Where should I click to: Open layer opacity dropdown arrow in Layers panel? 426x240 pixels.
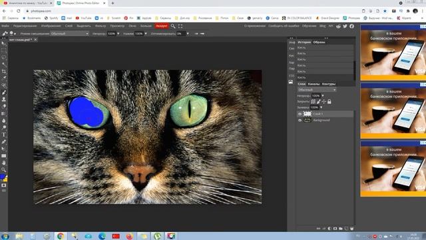(x=322, y=96)
